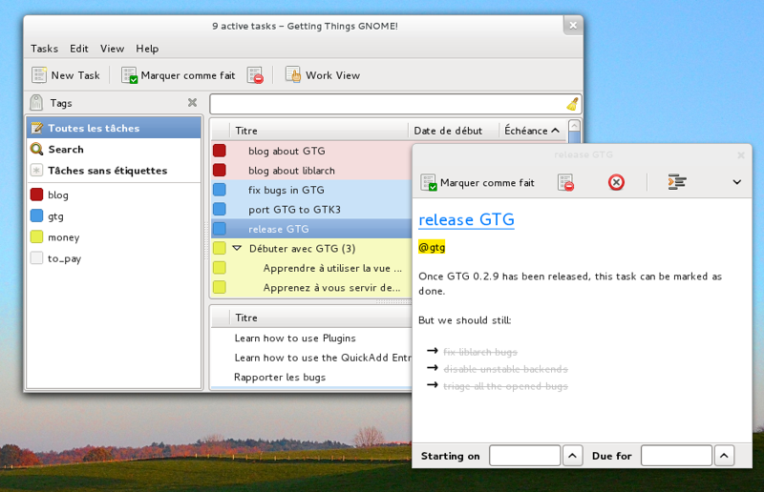
Task: Open the Starting on date picker arrow
Action: pos(572,456)
